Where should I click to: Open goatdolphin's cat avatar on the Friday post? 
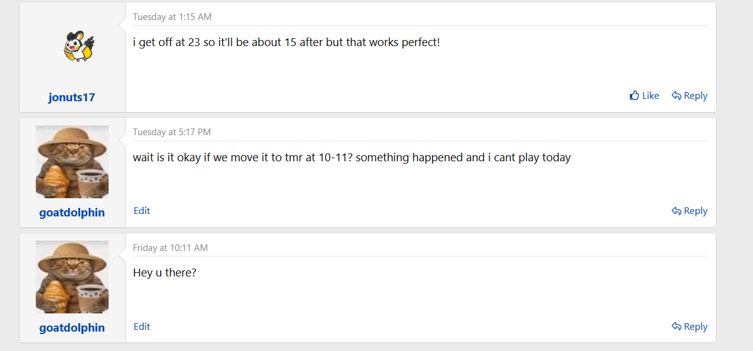[x=72, y=277]
